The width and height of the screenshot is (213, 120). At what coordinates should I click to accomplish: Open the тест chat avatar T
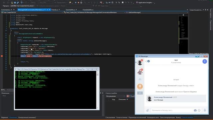[205, 61]
